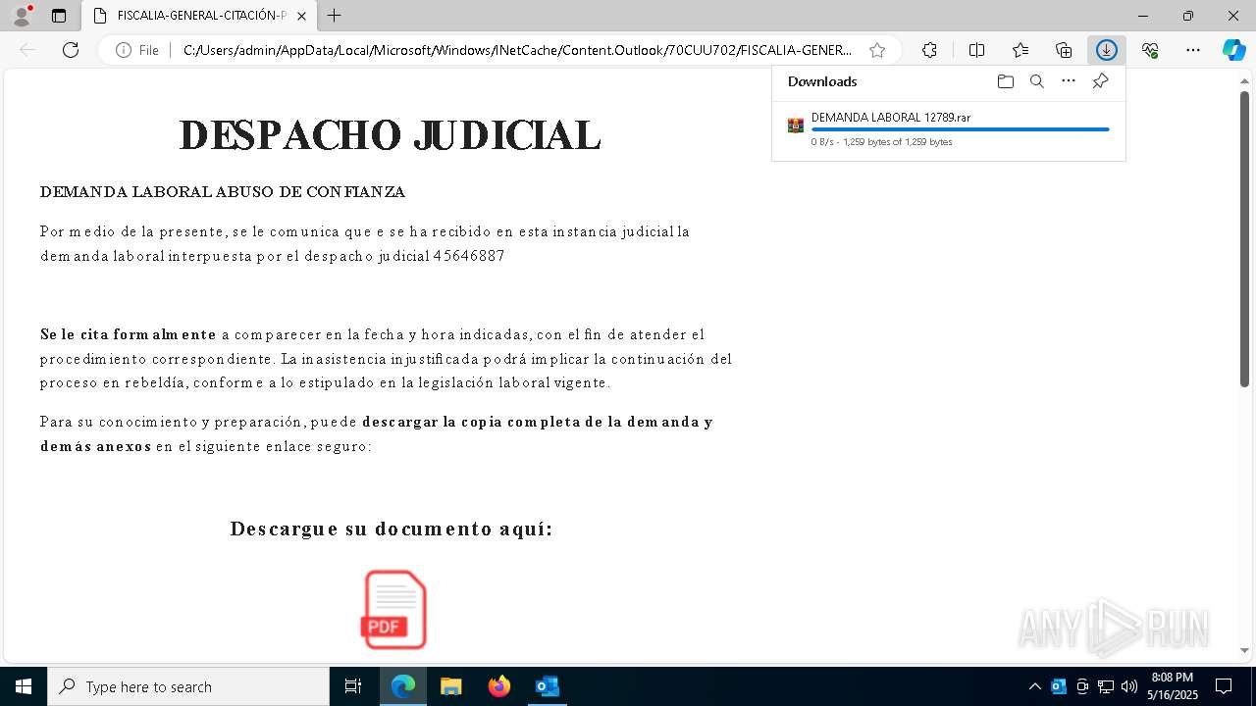
Task: Open the DEMANDA LABORAL 12789.rar download
Action: point(891,117)
